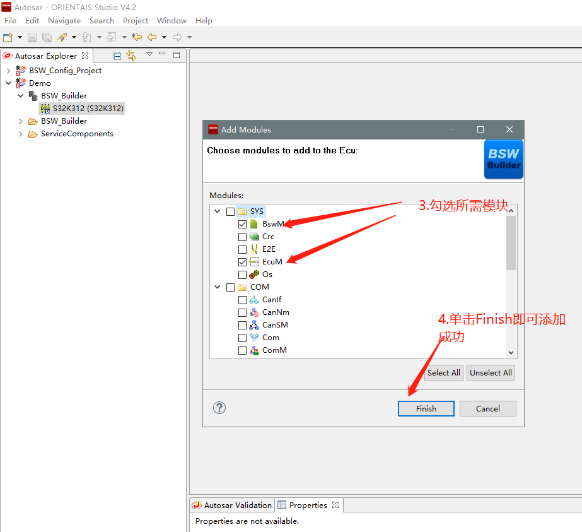
Task: Collapse the SYS module group
Action: 218,211
